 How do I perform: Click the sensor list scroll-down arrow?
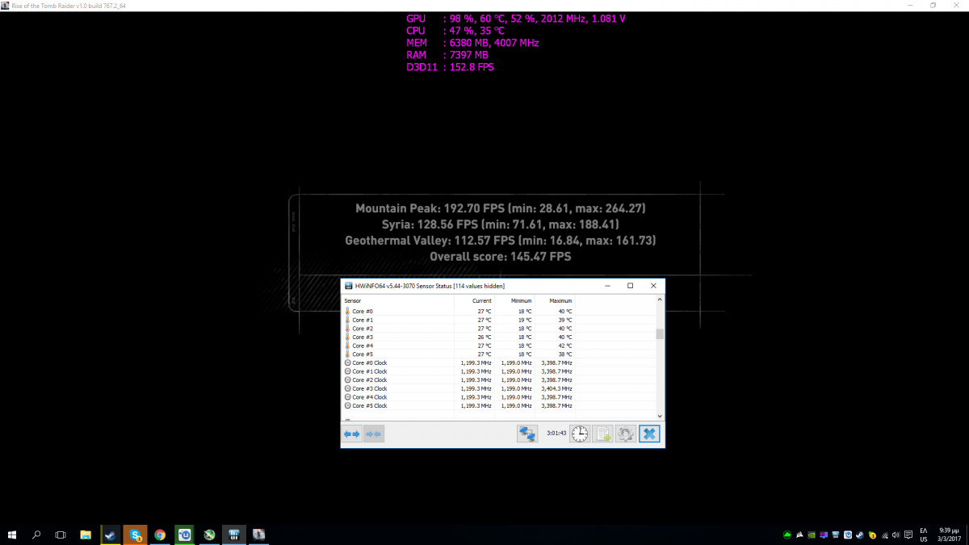click(660, 416)
